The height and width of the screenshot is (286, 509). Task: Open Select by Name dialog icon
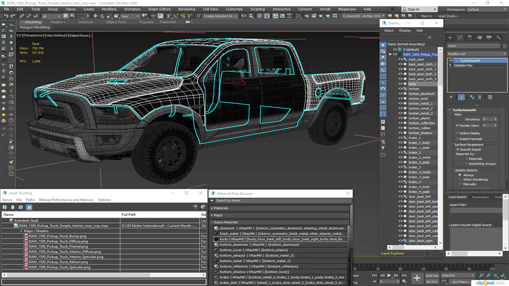(x=73, y=16)
